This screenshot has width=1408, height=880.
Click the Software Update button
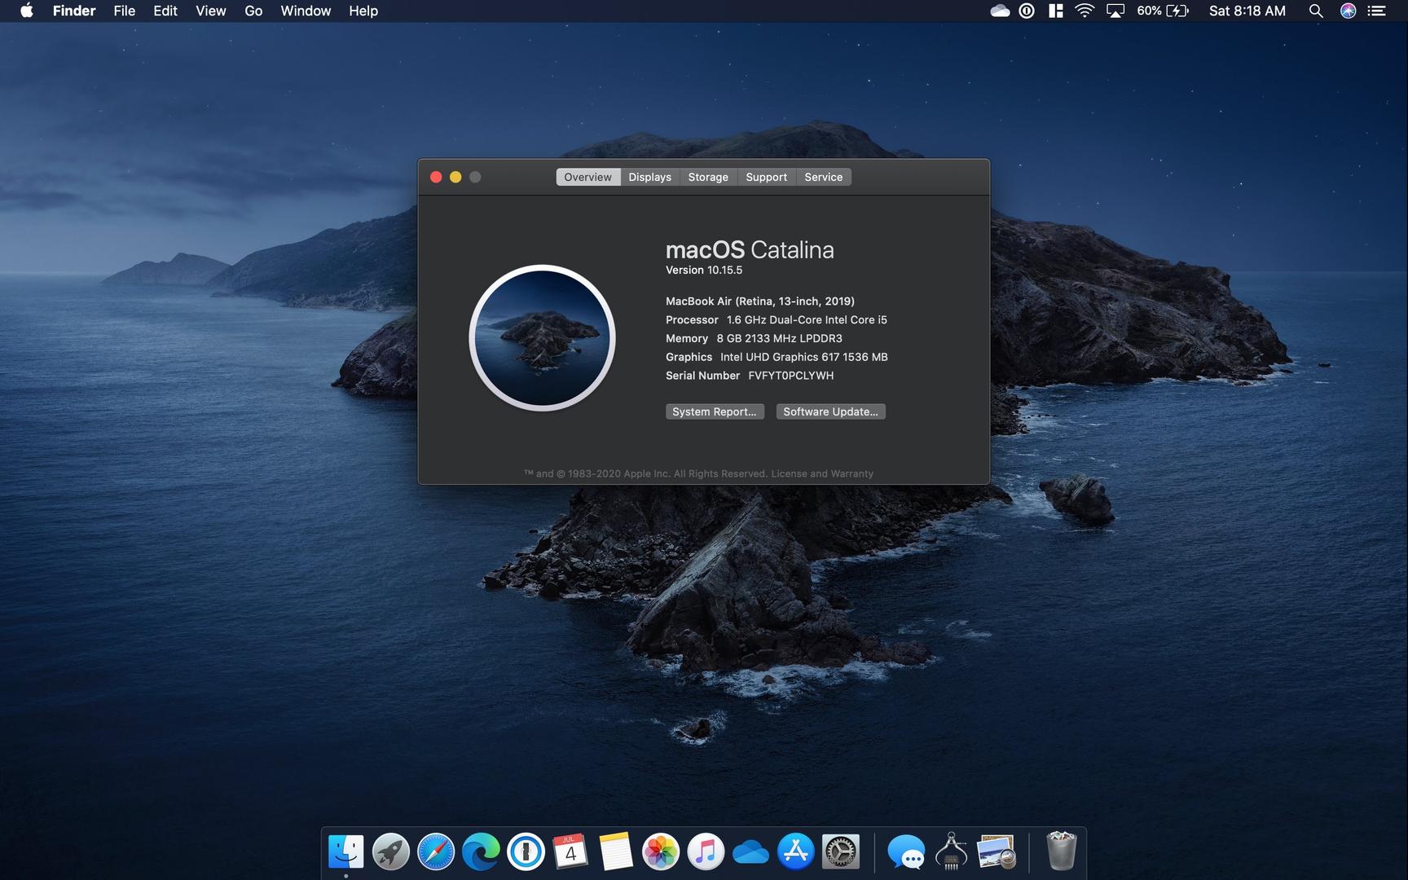tap(830, 411)
